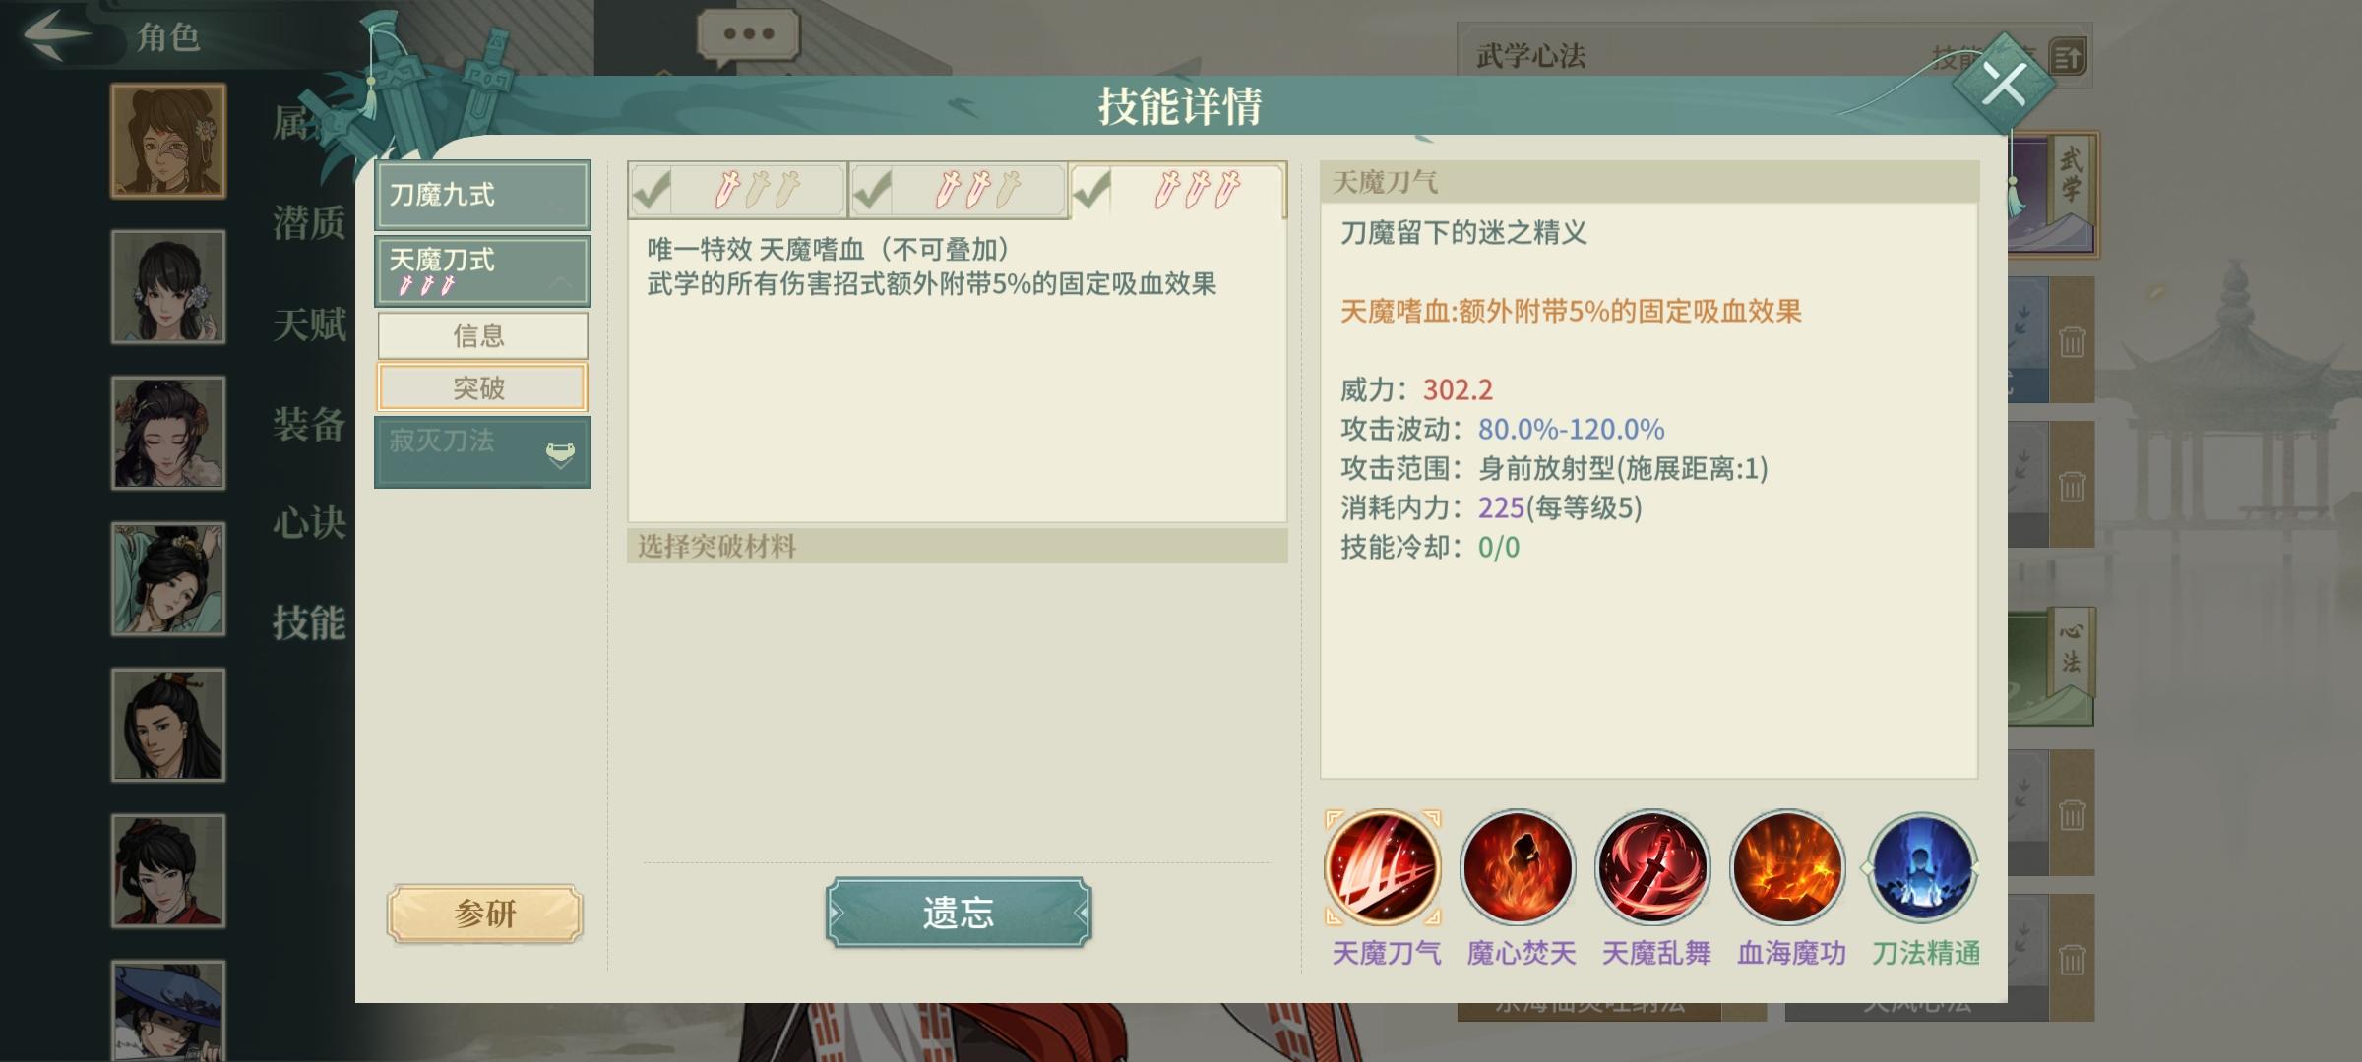Open the chat bubble icon
The height and width of the screenshot is (1062, 2362).
click(x=748, y=35)
